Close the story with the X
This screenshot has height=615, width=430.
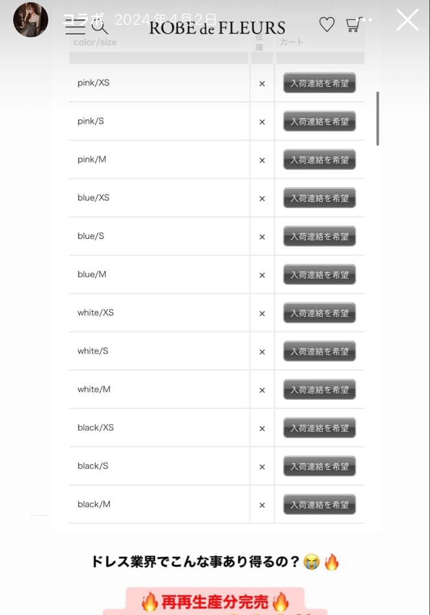coord(407,20)
